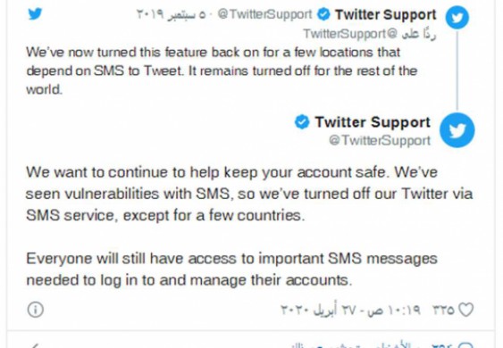Open the top @TwitterSupport handle link
Screen dimensions: 503x348
[x=264, y=15]
